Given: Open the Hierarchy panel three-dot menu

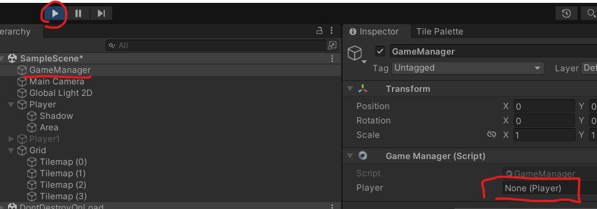Looking at the screenshot, I should point(332,31).
